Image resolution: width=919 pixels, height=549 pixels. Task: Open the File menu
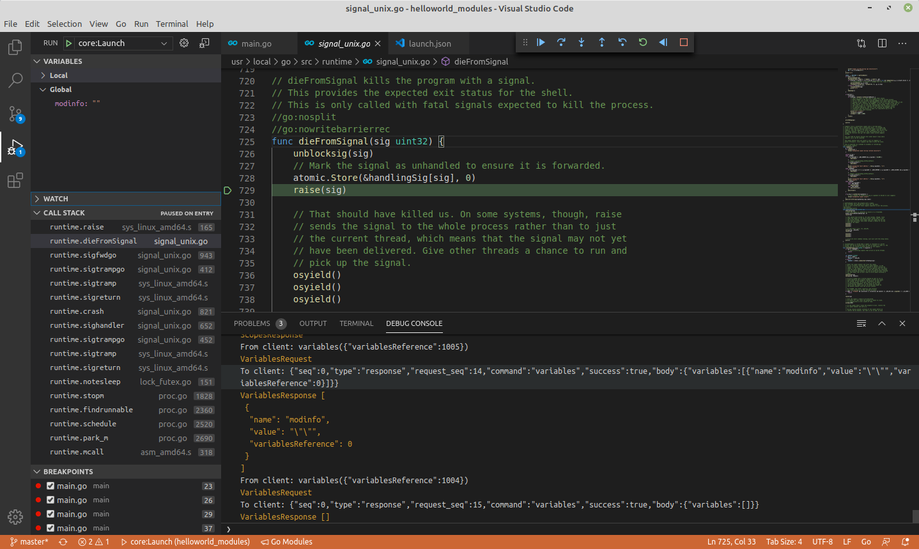tap(11, 24)
